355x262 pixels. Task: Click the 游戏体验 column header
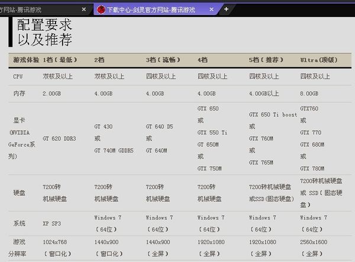click(x=26, y=60)
